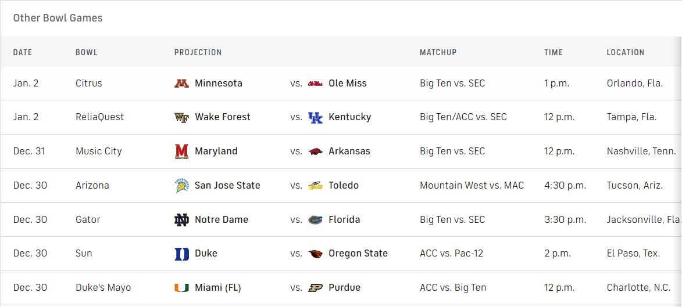Open the Oregon State team link
This screenshot has height=307, width=682.
tap(358, 254)
